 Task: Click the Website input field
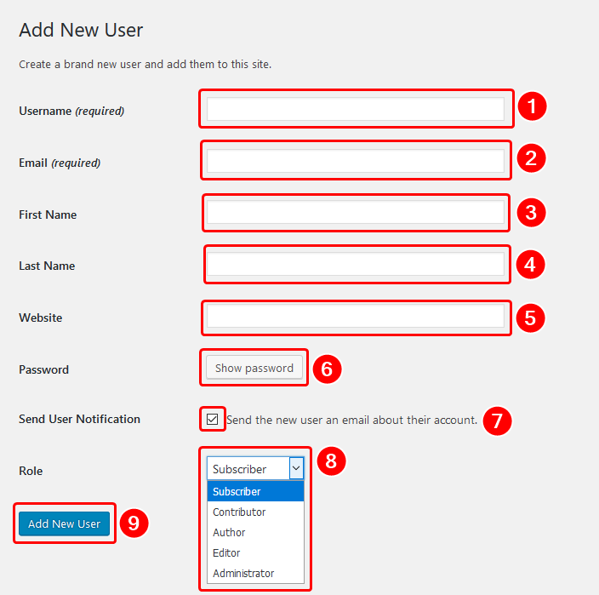click(355, 317)
